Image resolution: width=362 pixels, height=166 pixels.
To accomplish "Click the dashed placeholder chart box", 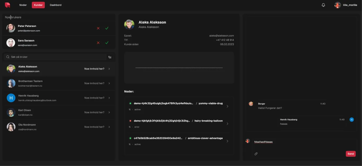I will (179, 68).
